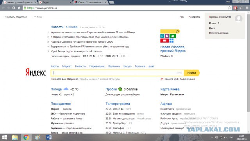This screenshot has height=141, width=250.
Task: Open Новая Windows, прежний Яндекс link
Action: (173, 49)
